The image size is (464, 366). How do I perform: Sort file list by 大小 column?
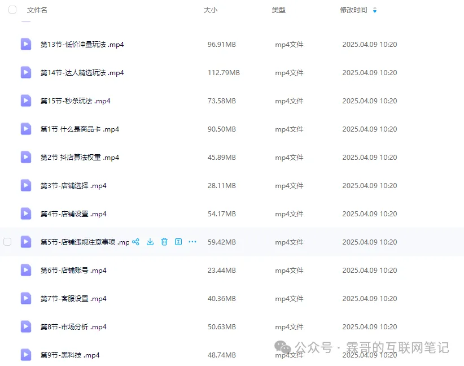pyautogui.click(x=211, y=10)
